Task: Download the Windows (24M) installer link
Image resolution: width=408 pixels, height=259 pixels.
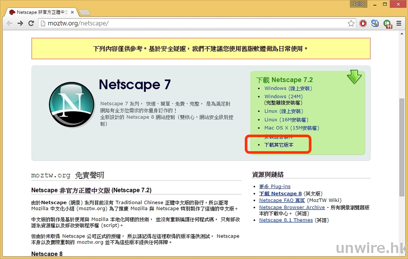Action: click(x=283, y=96)
